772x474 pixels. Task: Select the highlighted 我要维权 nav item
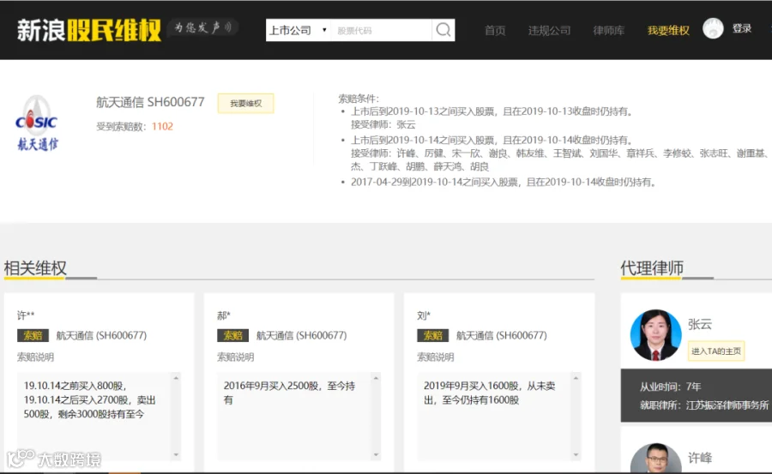pos(668,31)
